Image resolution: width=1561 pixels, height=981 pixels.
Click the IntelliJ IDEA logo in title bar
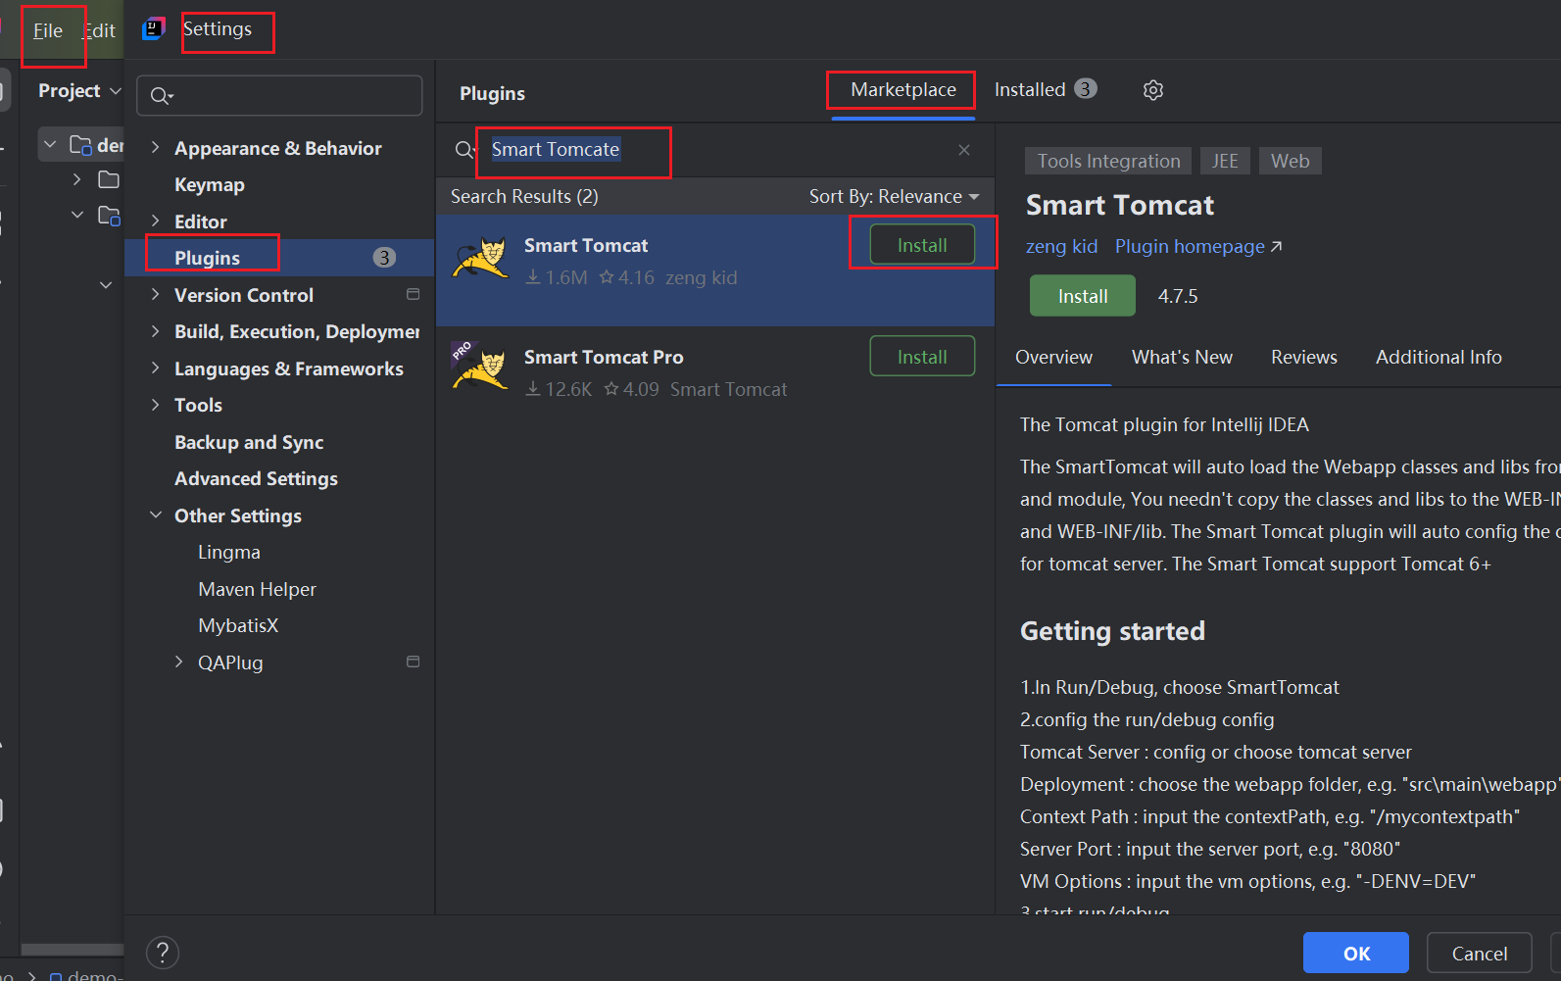154,29
